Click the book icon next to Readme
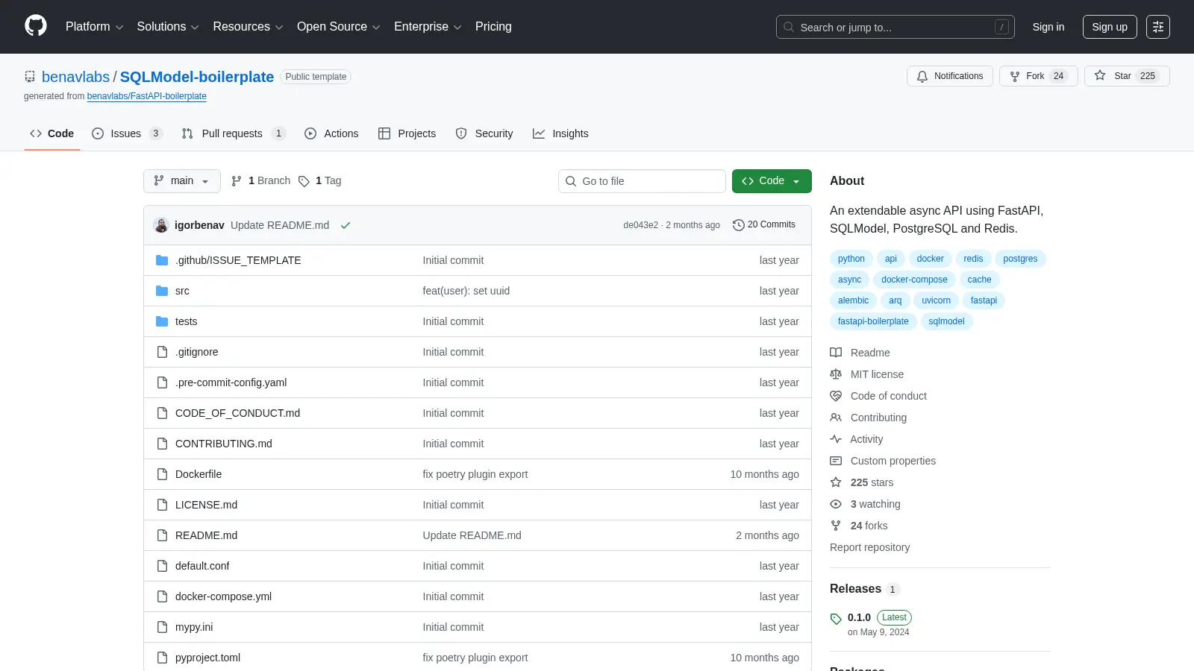 [836, 353]
